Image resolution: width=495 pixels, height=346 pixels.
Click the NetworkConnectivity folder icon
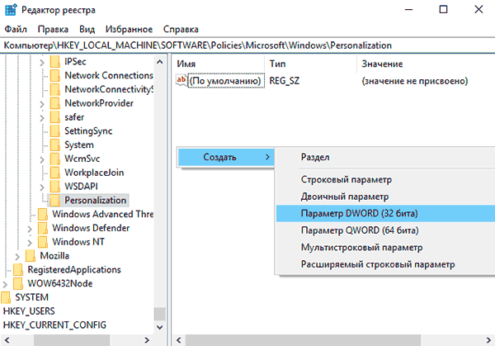click(55, 89)
